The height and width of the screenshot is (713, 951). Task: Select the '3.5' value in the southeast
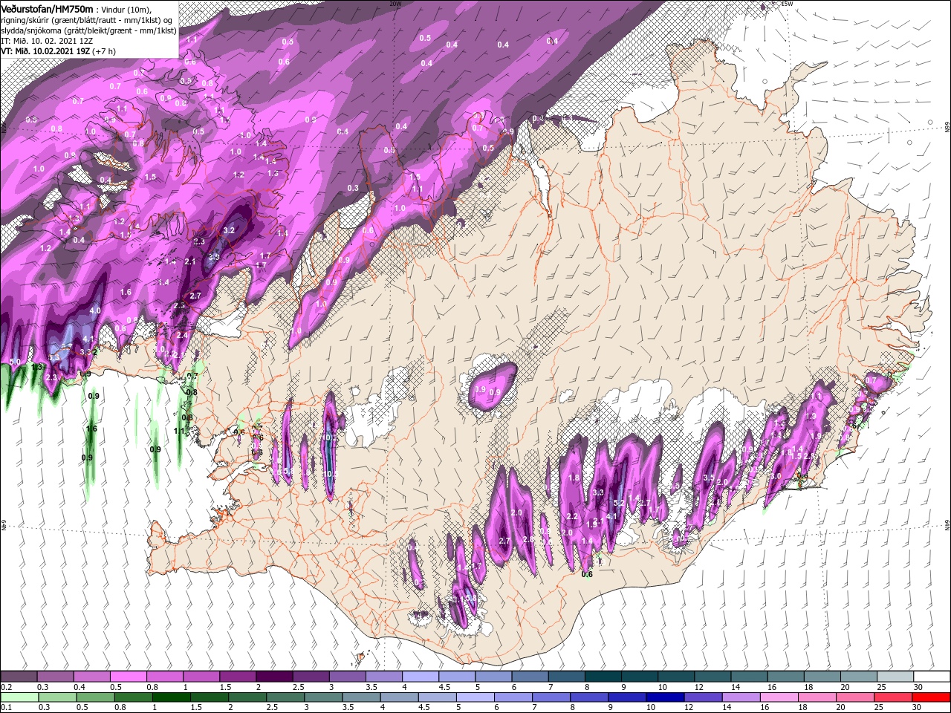pyautogui.click(x=708, y=478)
